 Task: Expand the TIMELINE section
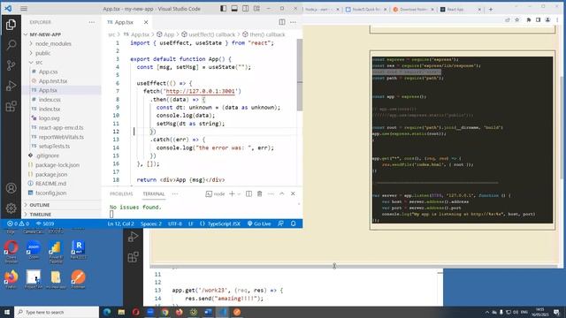pos(41,214)
